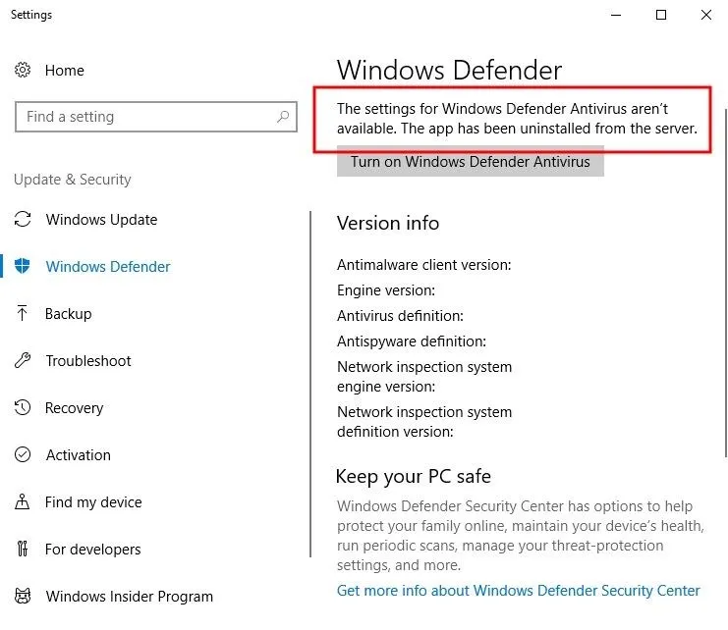The height and width of the screenshot is (630, 728).
Task: Click Network inspection system definition version label
Action: click(x=424, y=421)
